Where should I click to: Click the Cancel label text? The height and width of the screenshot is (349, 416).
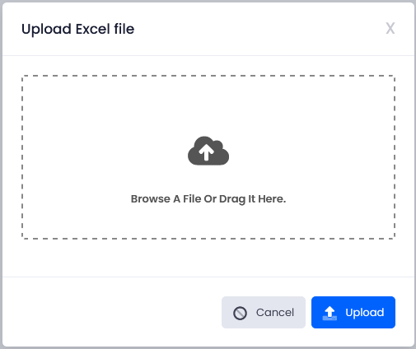pyautogui.click(x=275, y=313)
